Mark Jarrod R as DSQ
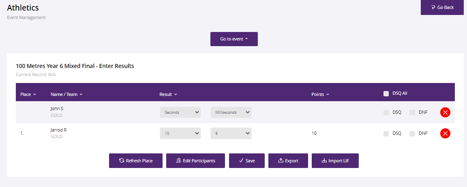This screenshot has height=187, width=467. [386, 134]
